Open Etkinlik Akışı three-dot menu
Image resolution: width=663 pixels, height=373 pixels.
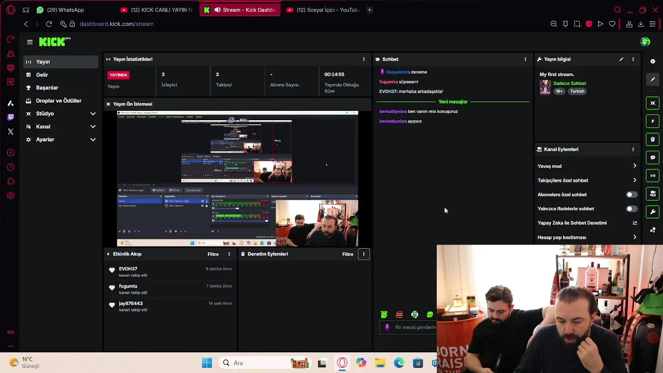[x=229, y=254]
